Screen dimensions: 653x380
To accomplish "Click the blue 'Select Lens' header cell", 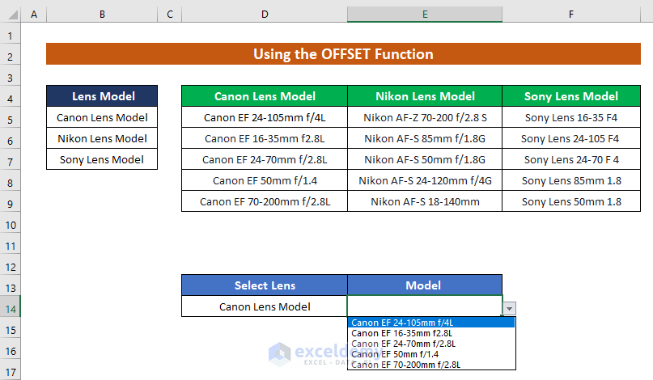I will coord(265,285).
